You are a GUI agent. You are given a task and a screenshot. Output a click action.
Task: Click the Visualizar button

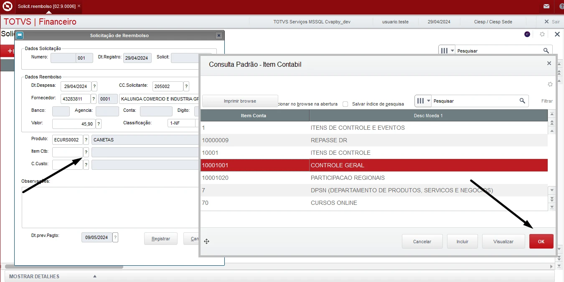tap(503, 242)
